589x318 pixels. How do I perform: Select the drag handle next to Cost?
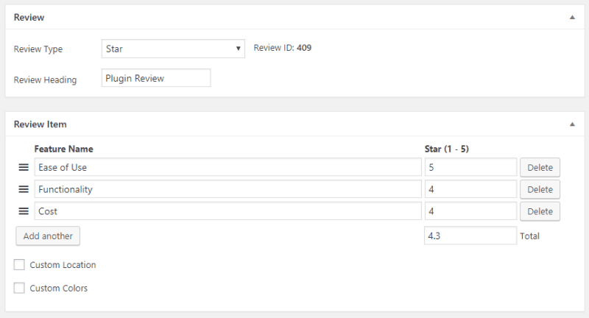tap(24, 211)
